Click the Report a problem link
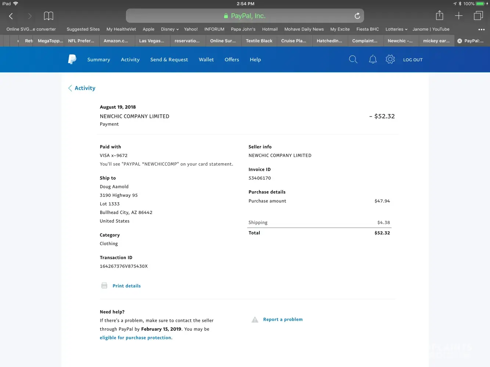This screenshot has width=490, height=367. pyautogui.click(x=283, y=319)
